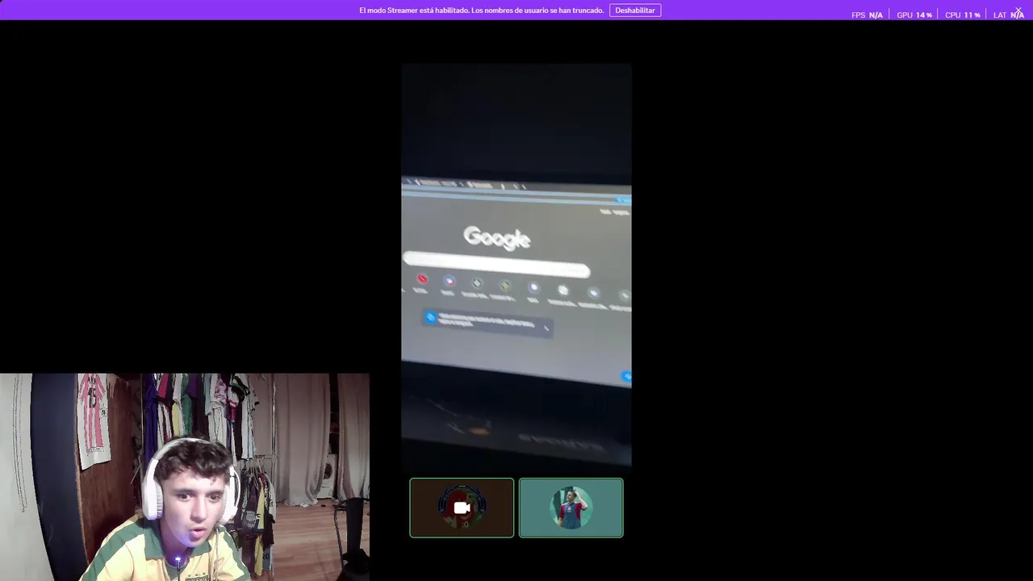Select the participant tile with camera icon
The width and height of the screenshot is (1033, 581).
tap(462, 508)
